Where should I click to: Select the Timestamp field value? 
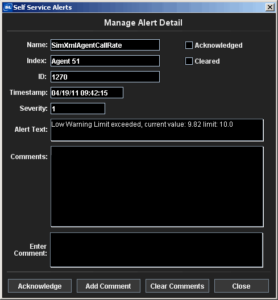point(87,93)
